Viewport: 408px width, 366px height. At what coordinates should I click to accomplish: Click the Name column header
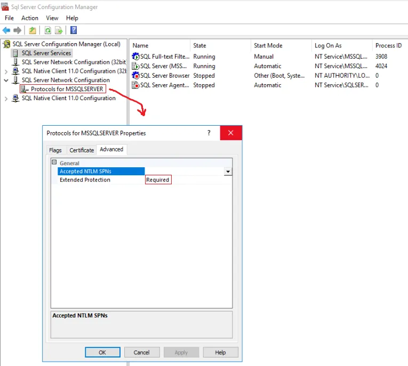pyautogui.click(x=140, y=45)
